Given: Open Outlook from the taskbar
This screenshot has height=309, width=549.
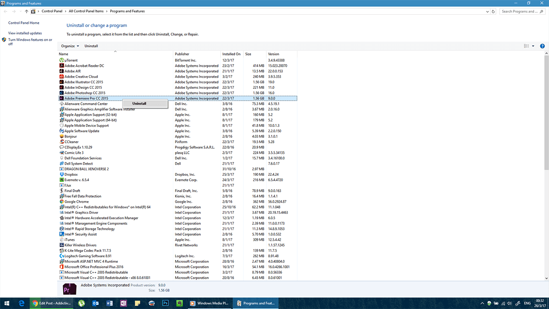Looking at the screenshot, I should 96,303.
